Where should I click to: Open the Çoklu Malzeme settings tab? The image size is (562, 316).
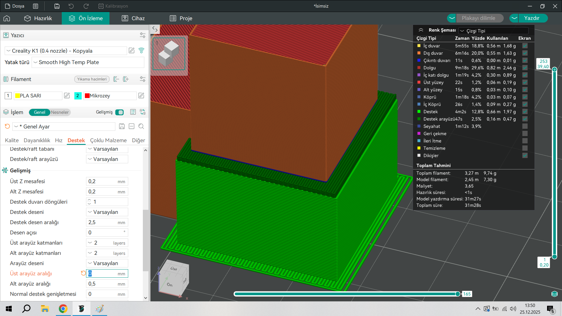108,140
